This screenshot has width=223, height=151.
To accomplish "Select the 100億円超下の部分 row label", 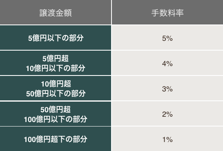I will click(56, 139).
